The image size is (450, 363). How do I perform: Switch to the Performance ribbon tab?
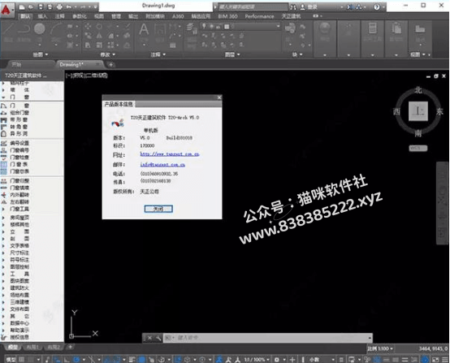click(259, 16)
